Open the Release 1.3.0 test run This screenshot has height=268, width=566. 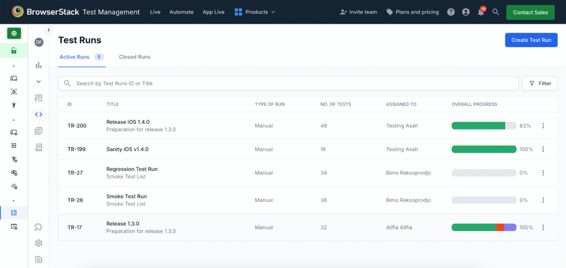[x=123, y=224]
